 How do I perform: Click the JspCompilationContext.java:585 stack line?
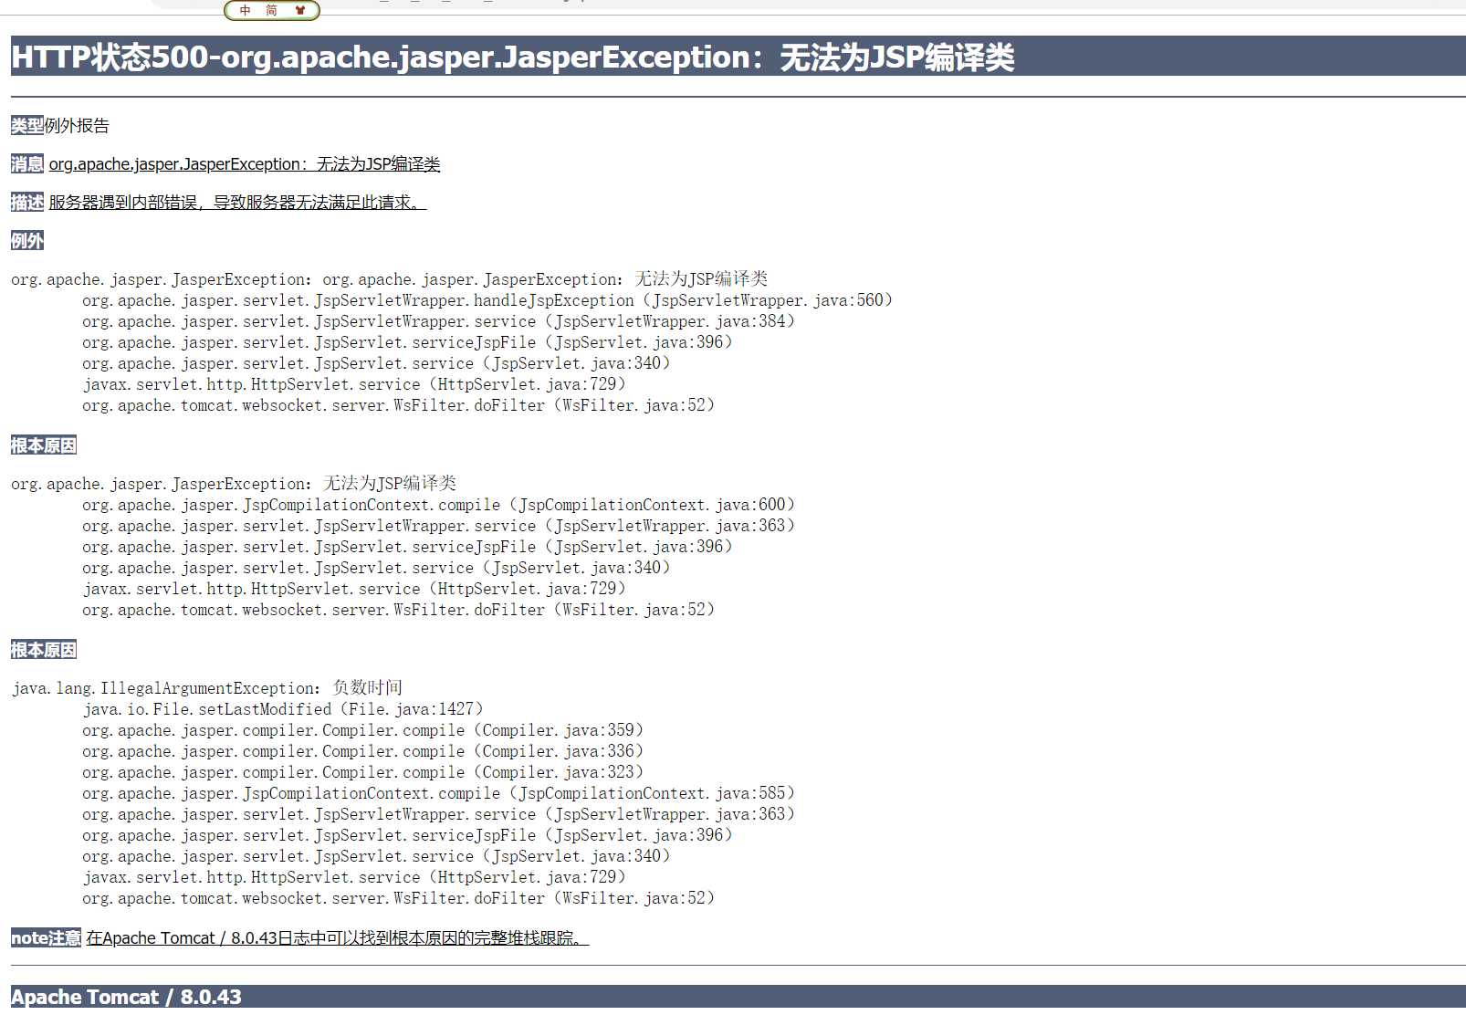click(x=439, y=793)
